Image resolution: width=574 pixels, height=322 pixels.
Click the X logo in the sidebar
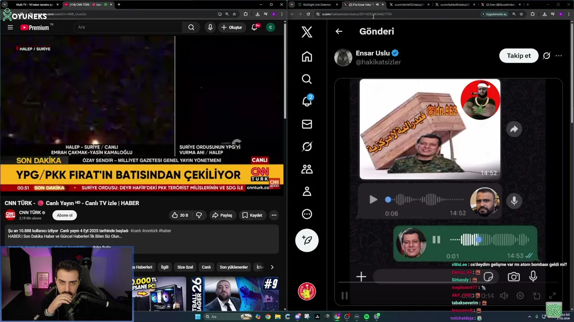coord(307,32)
